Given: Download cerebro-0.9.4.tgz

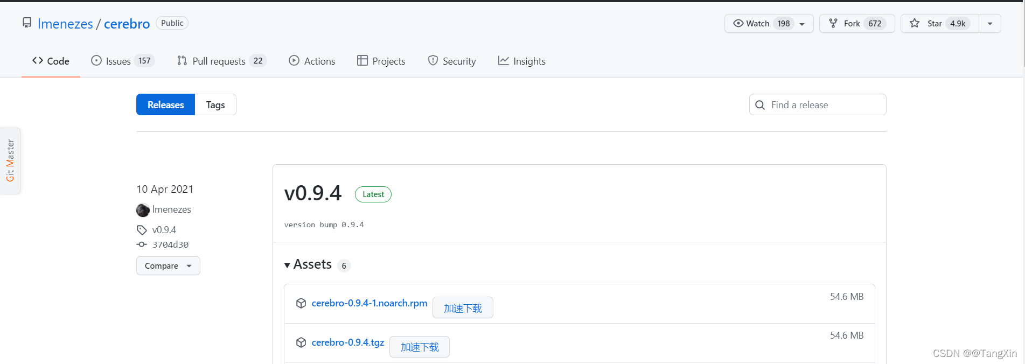Looking at the screenshot, I should (x=348, y=342).
